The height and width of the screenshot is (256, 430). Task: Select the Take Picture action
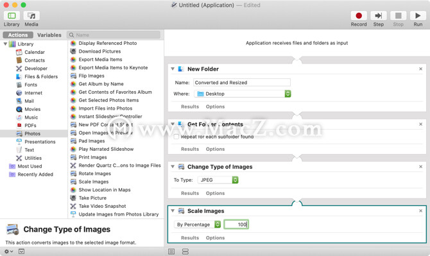tap(92, 198)
